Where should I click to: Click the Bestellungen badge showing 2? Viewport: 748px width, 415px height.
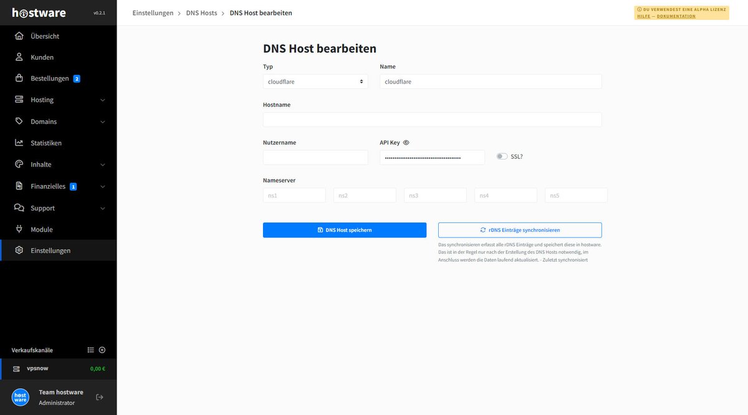77,79
